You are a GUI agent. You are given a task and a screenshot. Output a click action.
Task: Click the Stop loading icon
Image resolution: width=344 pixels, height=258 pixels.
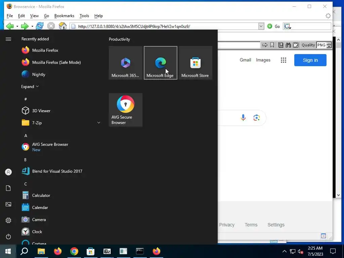[x=51, y=26]
